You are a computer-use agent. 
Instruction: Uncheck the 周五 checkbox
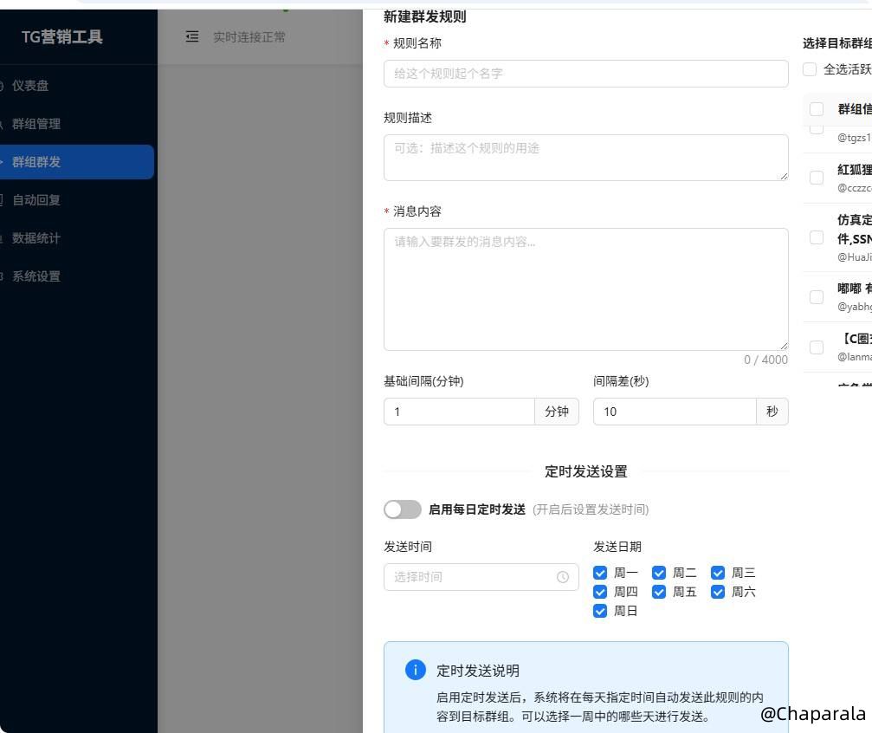tap(659, 592)
